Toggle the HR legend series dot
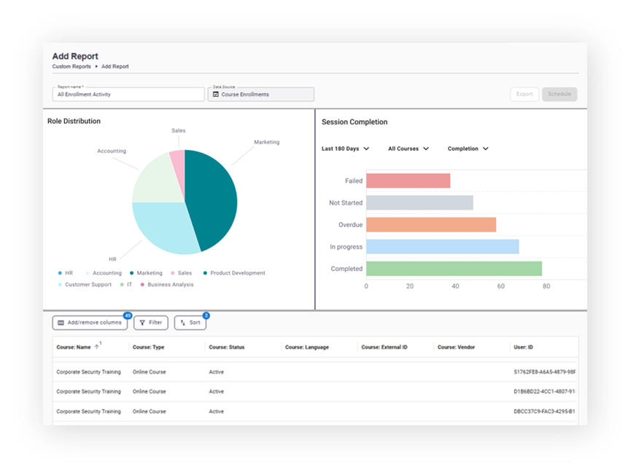The width and height of the screenshot is (636, 474). (60, 273)
